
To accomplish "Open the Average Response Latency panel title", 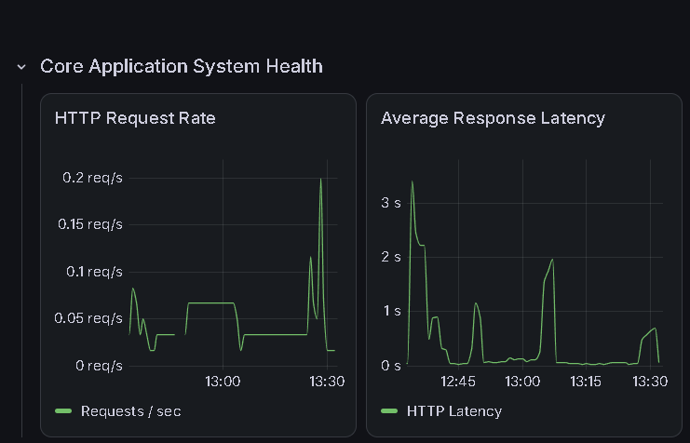I will click(x=493, y=118).
